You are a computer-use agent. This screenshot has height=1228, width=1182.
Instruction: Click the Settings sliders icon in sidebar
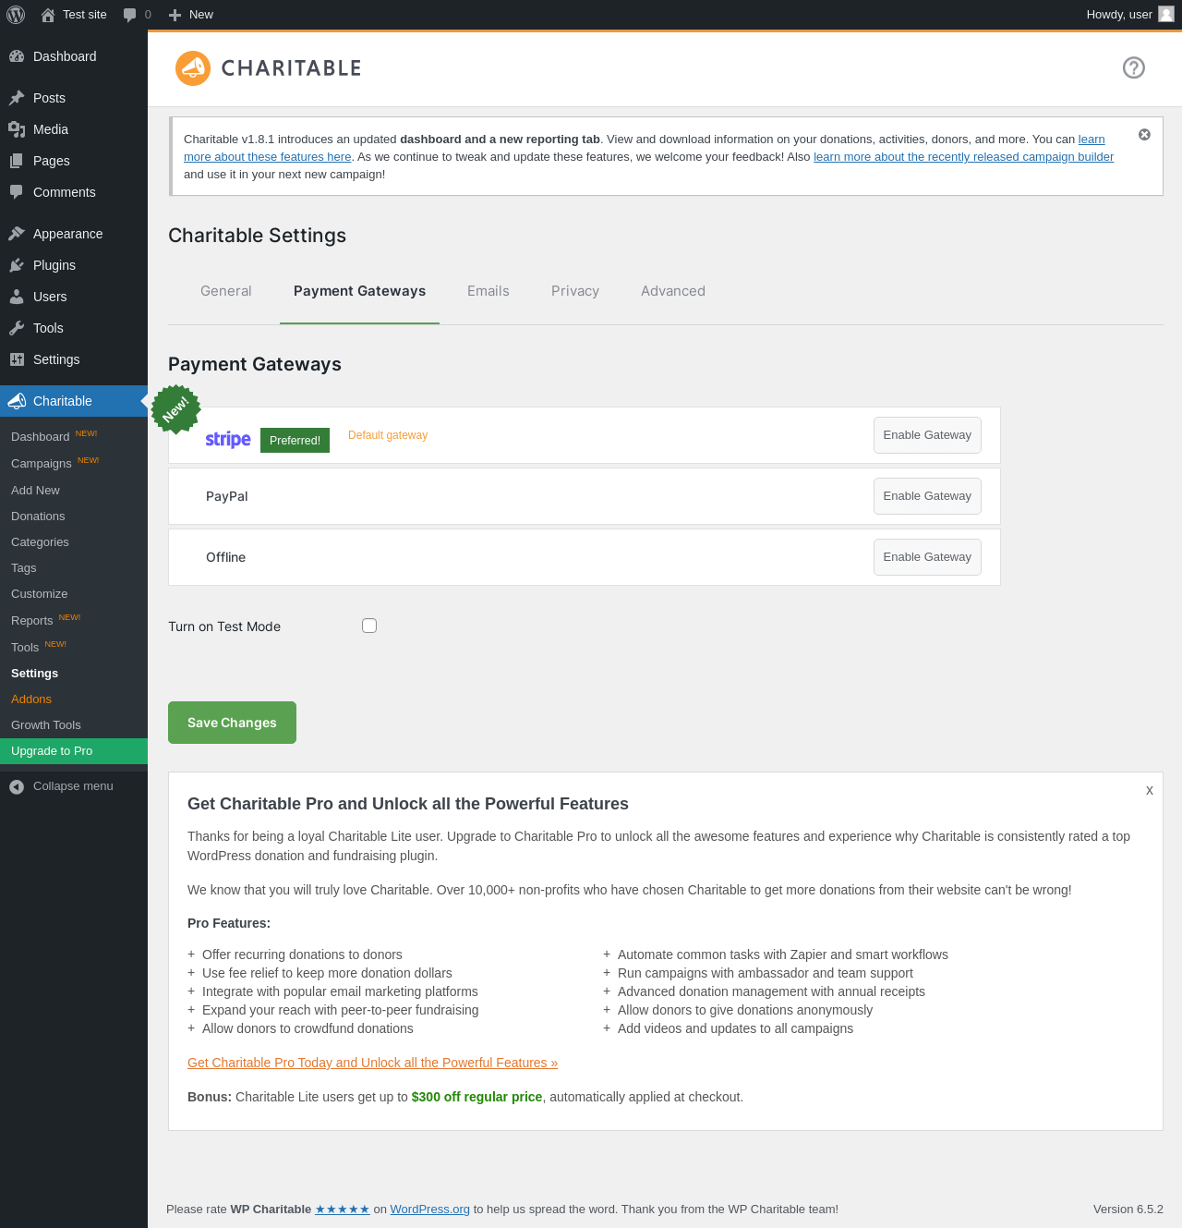coord(17,359)
